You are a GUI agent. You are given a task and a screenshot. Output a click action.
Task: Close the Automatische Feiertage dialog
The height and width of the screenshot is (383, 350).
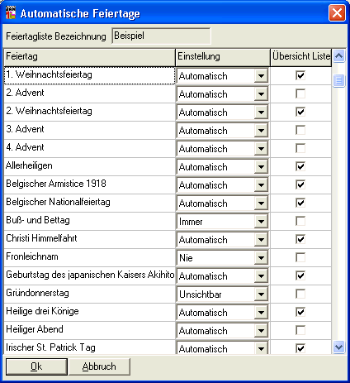(337, 12)
